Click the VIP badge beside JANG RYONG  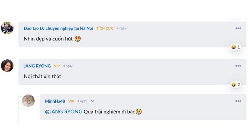[57, 66]
